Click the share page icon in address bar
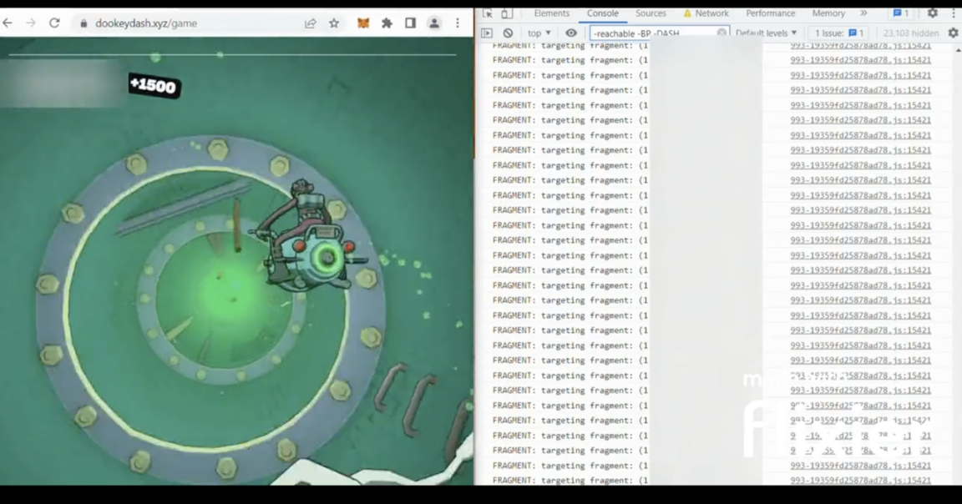 pyautogui.click(x=311, y=23)
